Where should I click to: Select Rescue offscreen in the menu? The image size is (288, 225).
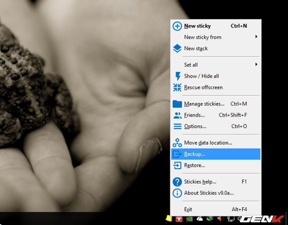point(216,87)
